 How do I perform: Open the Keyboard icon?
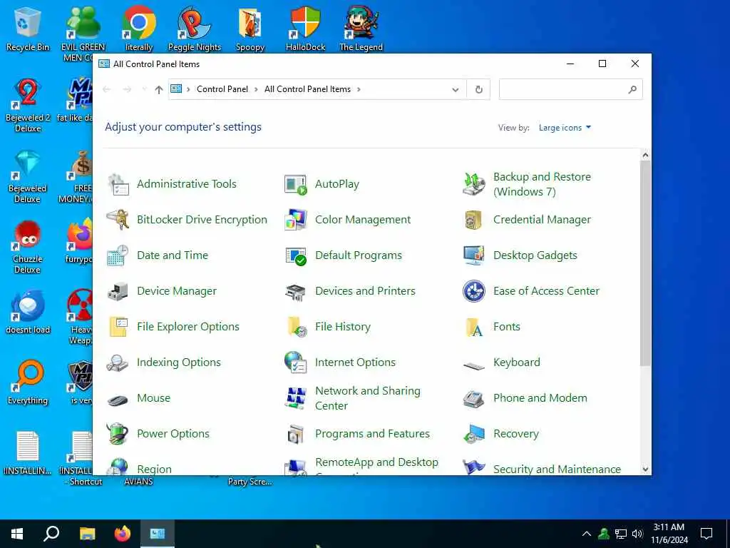(474, 366)
